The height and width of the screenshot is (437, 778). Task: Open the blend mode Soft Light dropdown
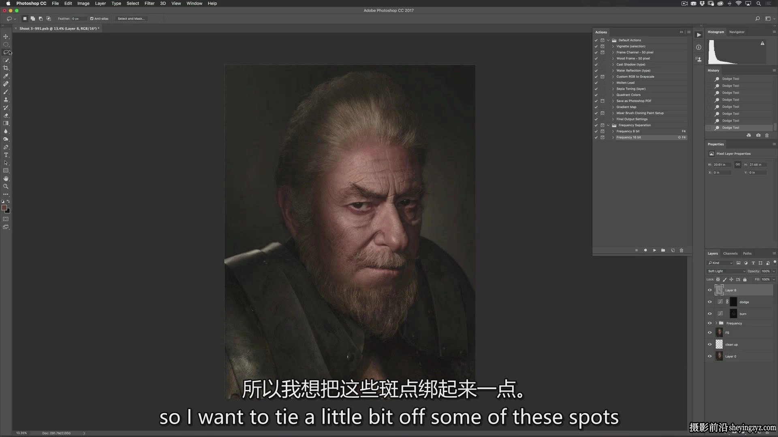[726, 271]
